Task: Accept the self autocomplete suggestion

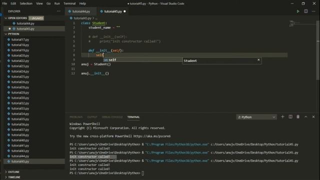Action: point(142,60)
